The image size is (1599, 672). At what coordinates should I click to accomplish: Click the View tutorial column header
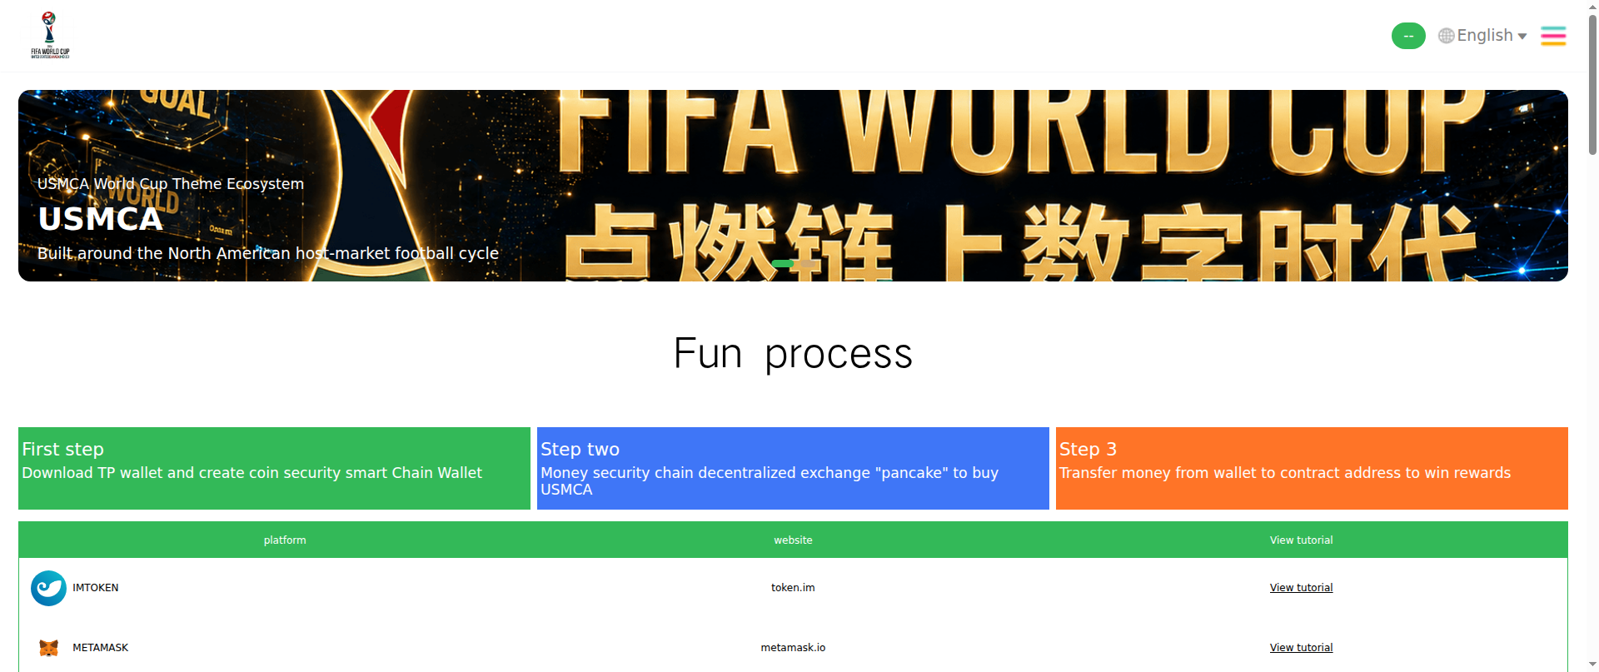(1301, 540)
